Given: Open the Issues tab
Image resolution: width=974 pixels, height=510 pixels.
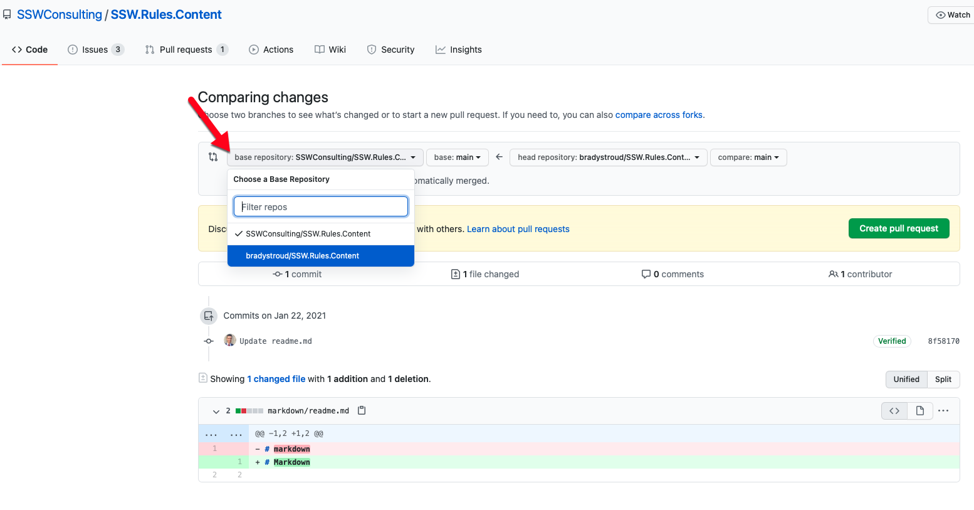Looking at the screenshot, I should [x=96, y=50].
